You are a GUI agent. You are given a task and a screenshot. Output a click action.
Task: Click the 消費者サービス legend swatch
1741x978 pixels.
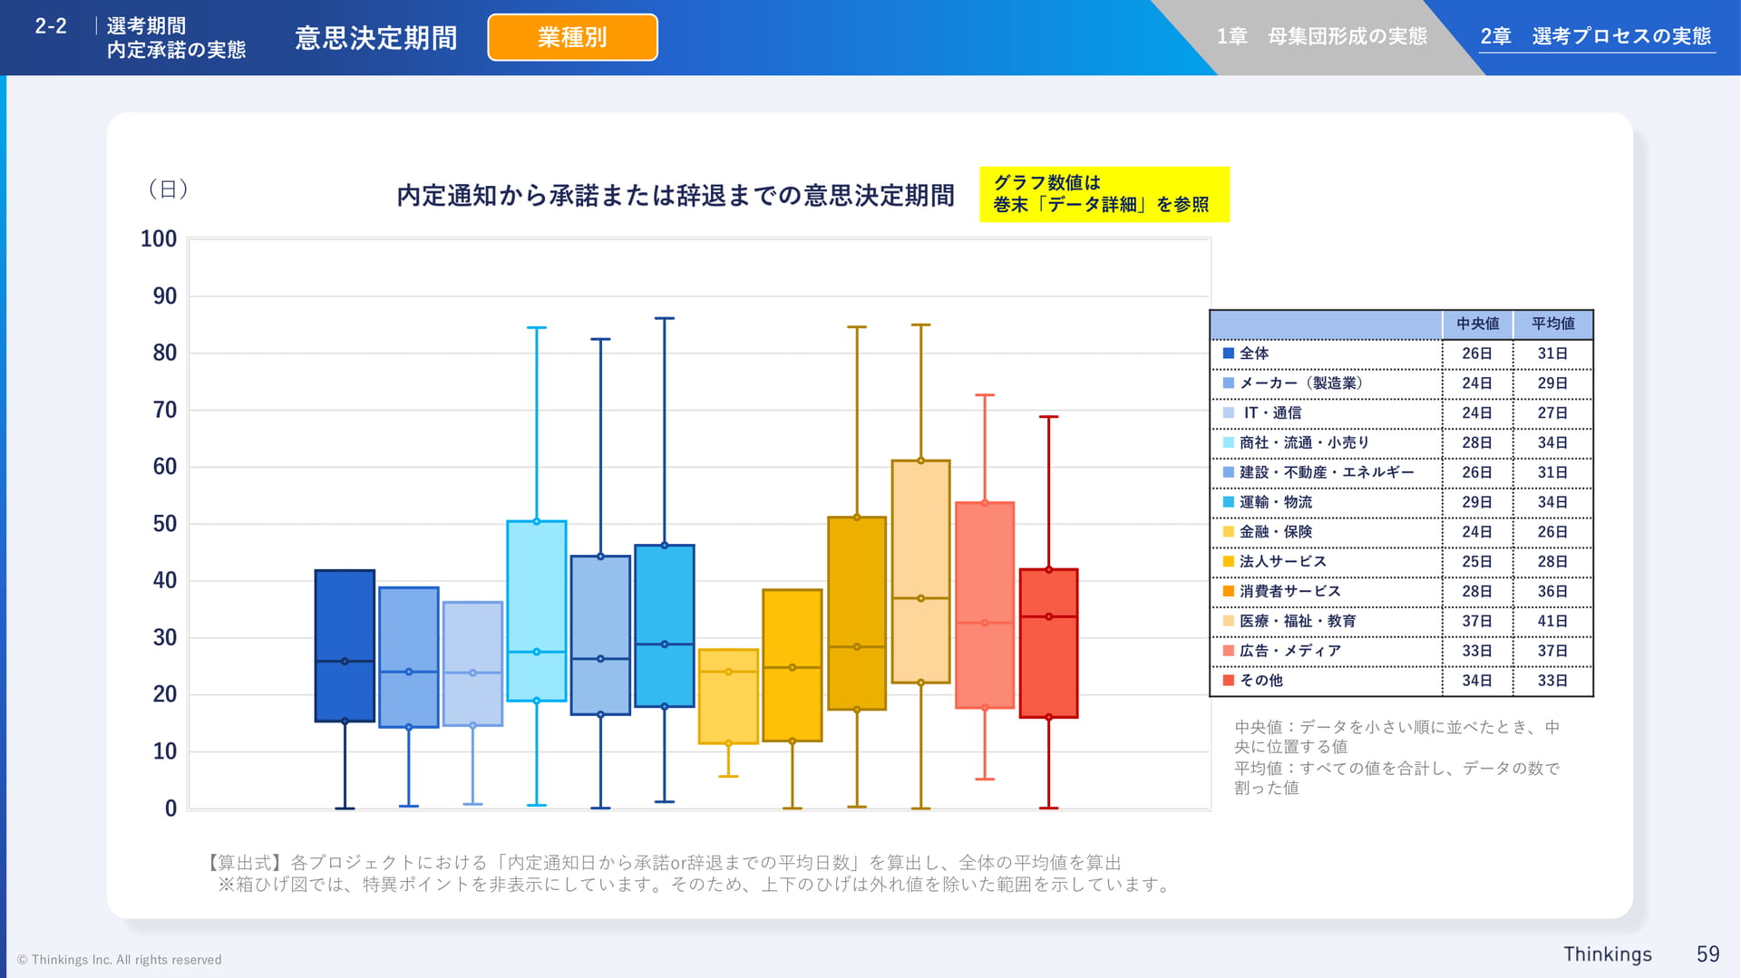tap(1228, 591)
